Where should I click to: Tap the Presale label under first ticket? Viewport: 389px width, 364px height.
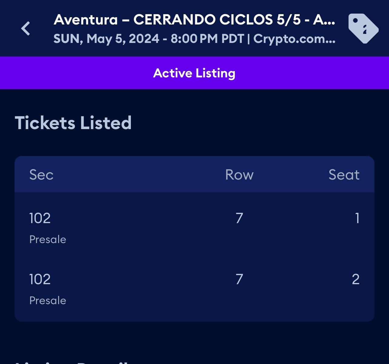pos(48,239)
